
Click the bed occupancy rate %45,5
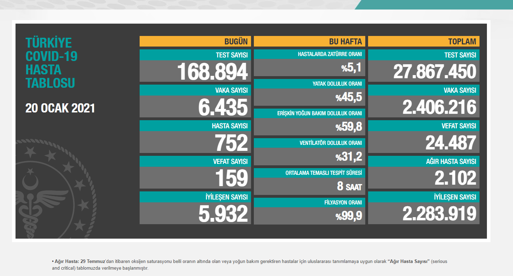(x=349, y=97)
